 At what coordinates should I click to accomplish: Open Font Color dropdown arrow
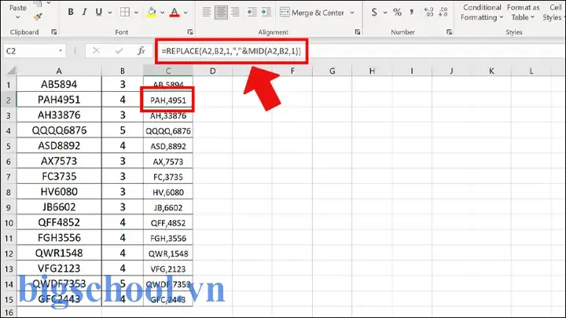tap(186, 13)
